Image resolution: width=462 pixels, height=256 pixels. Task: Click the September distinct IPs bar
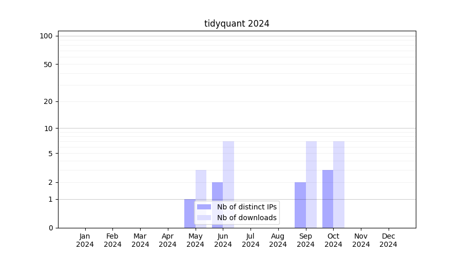tap(300, 205)
